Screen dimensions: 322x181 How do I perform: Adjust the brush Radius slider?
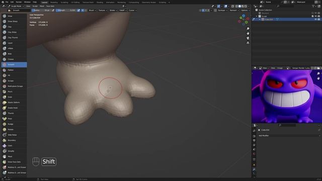41,10
